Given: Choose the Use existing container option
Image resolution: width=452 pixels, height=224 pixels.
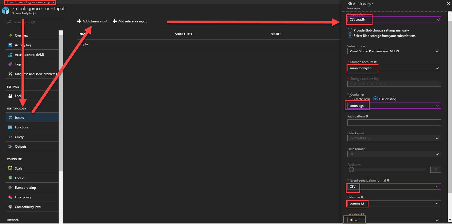Looking at the screenshot, I should coord(375,99).
